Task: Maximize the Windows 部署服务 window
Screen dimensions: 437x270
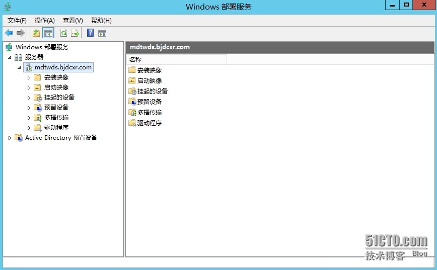Action: (x=406, y=5)
